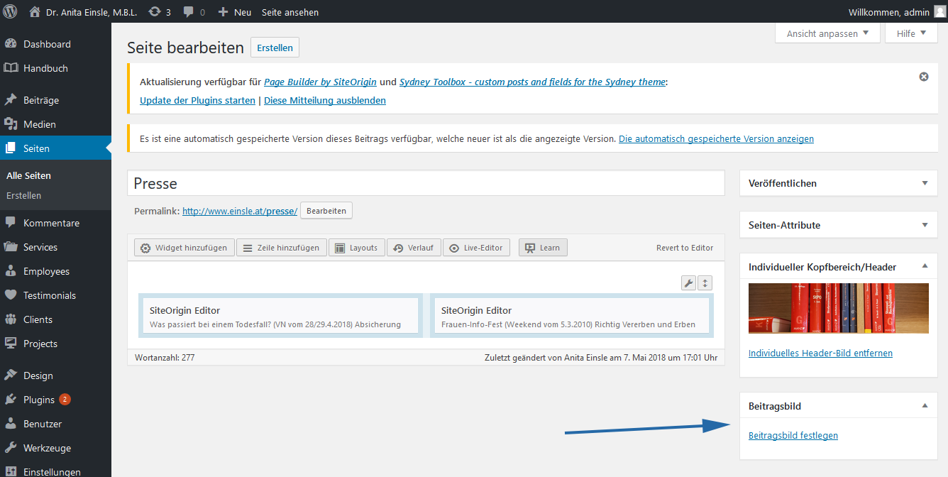
Task: Open the Hilfe dropdown
Action: click(x=911, y=33)
